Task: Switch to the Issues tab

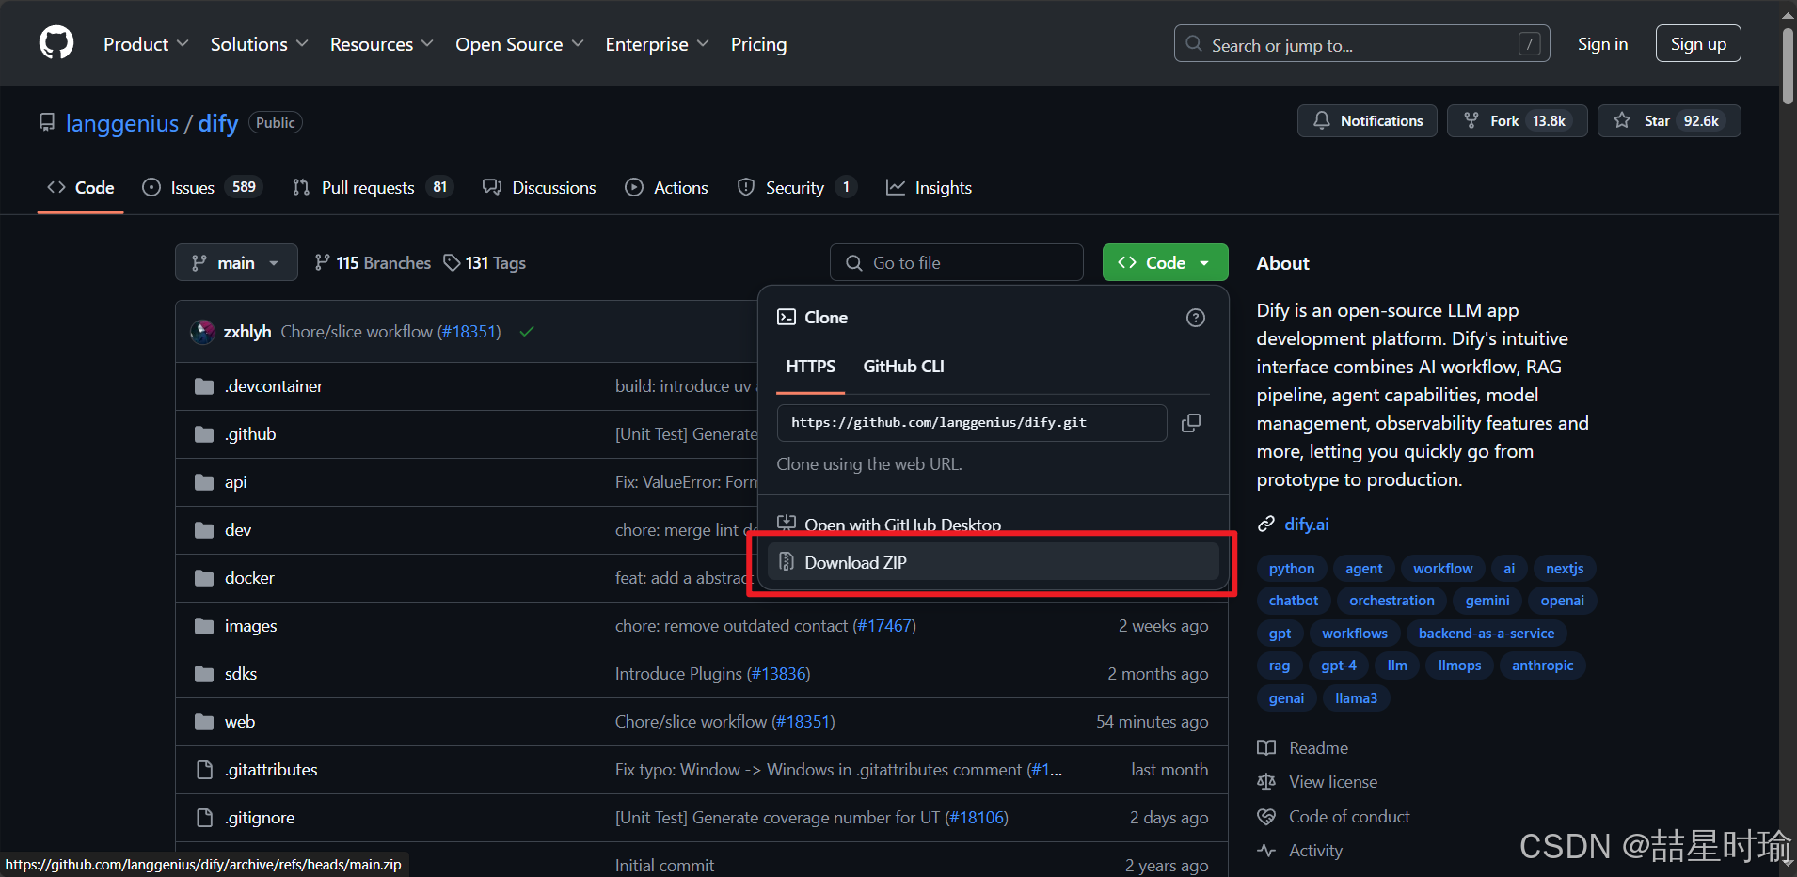Action: [x=202, y=188]
